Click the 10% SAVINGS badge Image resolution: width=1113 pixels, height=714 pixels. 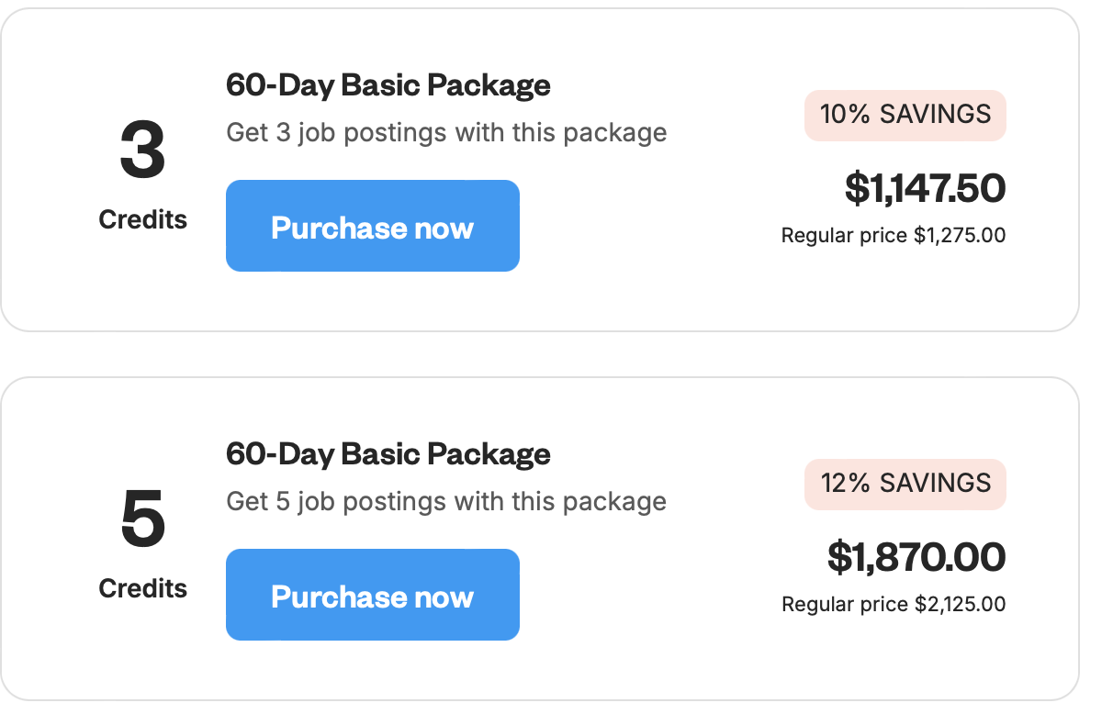click(905, 115)
